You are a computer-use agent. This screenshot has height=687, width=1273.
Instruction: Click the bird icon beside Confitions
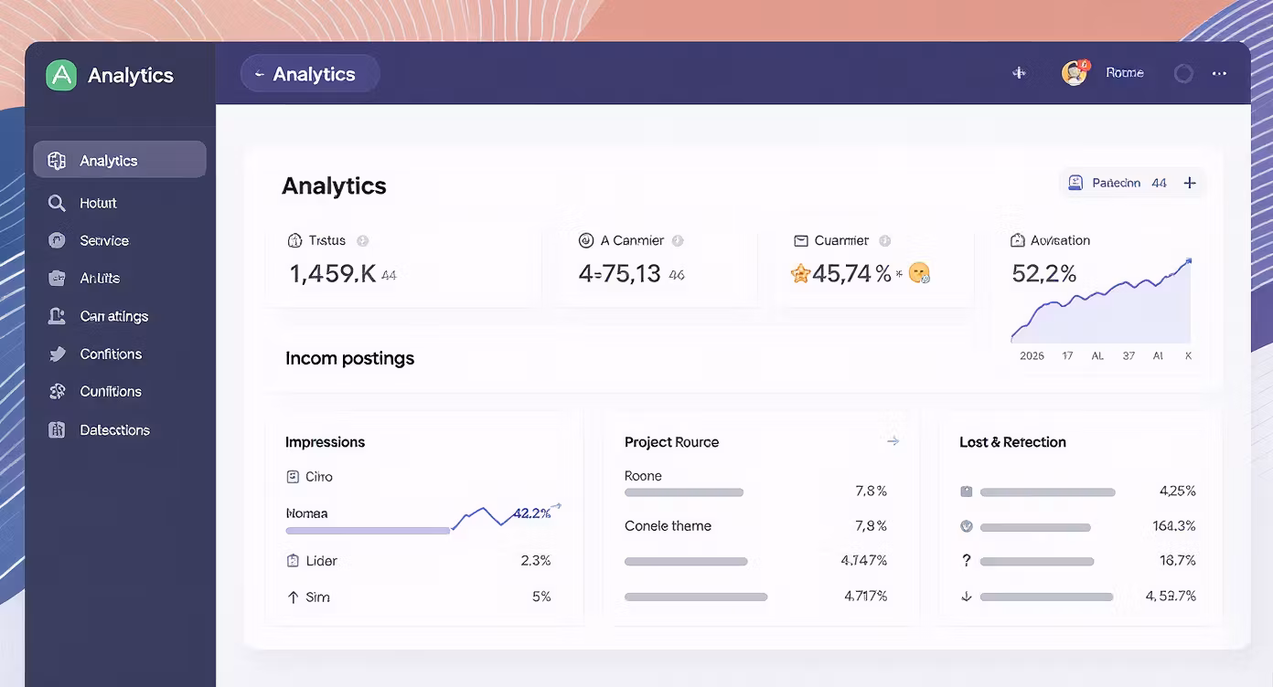(57, 354)
